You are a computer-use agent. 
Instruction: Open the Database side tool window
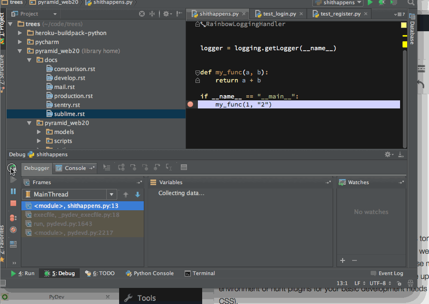[x=412, y=29]
